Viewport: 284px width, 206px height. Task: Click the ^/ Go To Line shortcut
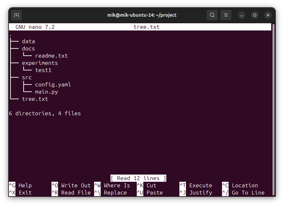243,193
